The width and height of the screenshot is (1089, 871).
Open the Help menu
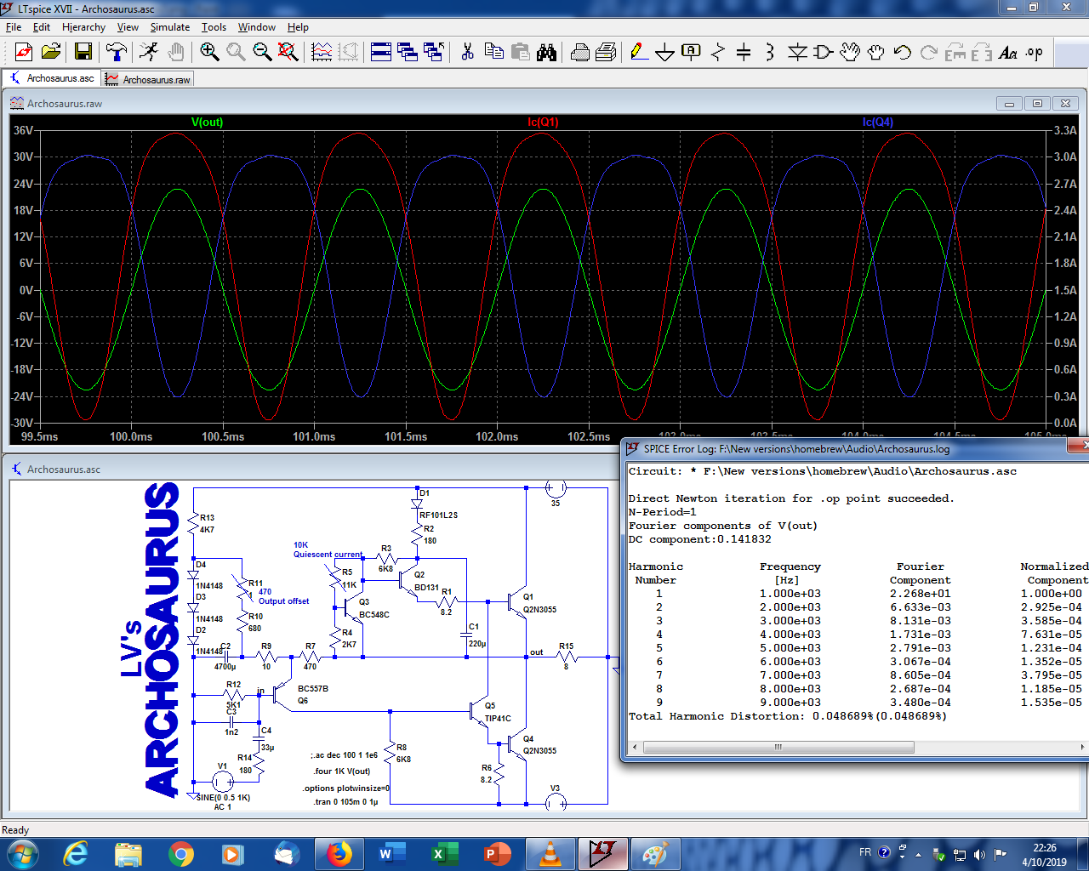point(298,27)
